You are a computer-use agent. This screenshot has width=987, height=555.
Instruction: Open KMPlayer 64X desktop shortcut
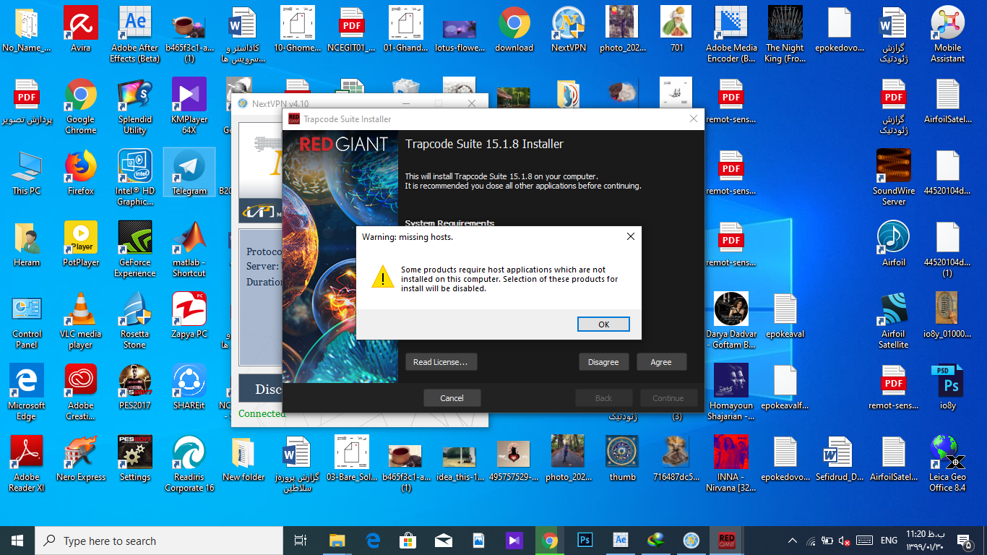point(189,106)
